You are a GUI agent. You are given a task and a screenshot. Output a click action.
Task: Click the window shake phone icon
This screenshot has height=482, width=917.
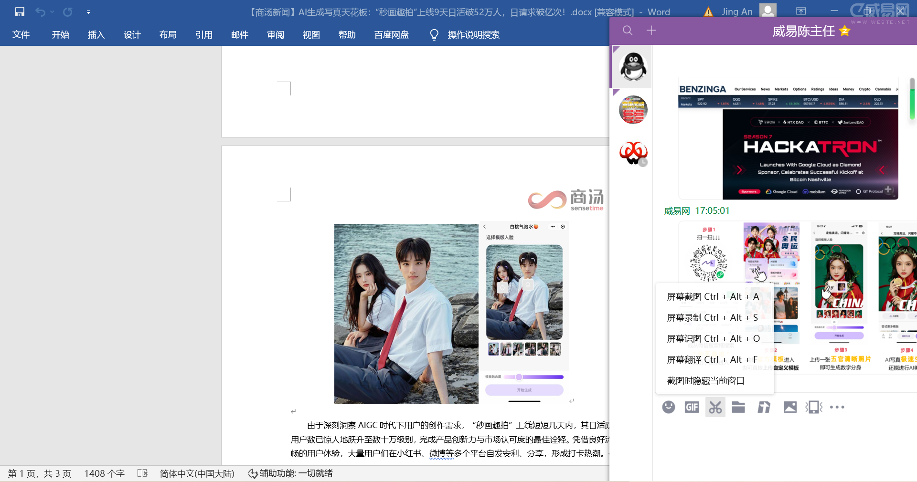coord(814,407)
